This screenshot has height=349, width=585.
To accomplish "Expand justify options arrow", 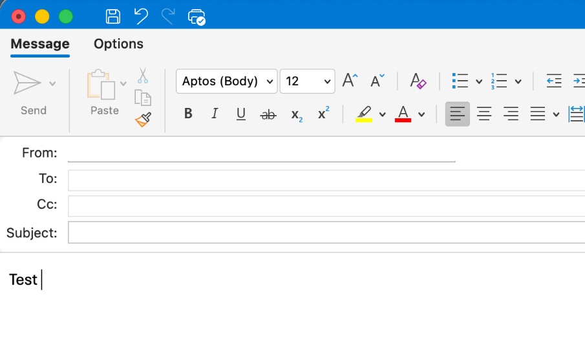I will tap(557, 114).
